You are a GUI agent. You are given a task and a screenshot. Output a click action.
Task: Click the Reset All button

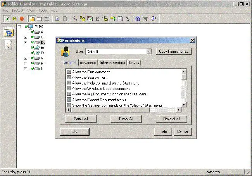(126, 119)
